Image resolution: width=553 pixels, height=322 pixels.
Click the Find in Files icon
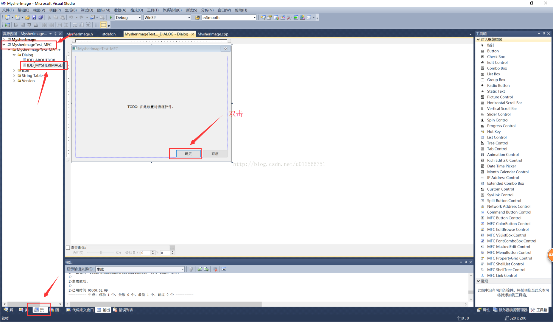197,18
